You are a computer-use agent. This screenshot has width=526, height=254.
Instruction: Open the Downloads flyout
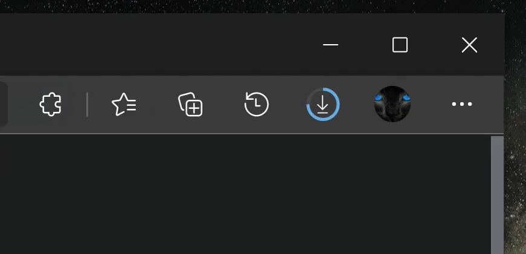[323, 105]
